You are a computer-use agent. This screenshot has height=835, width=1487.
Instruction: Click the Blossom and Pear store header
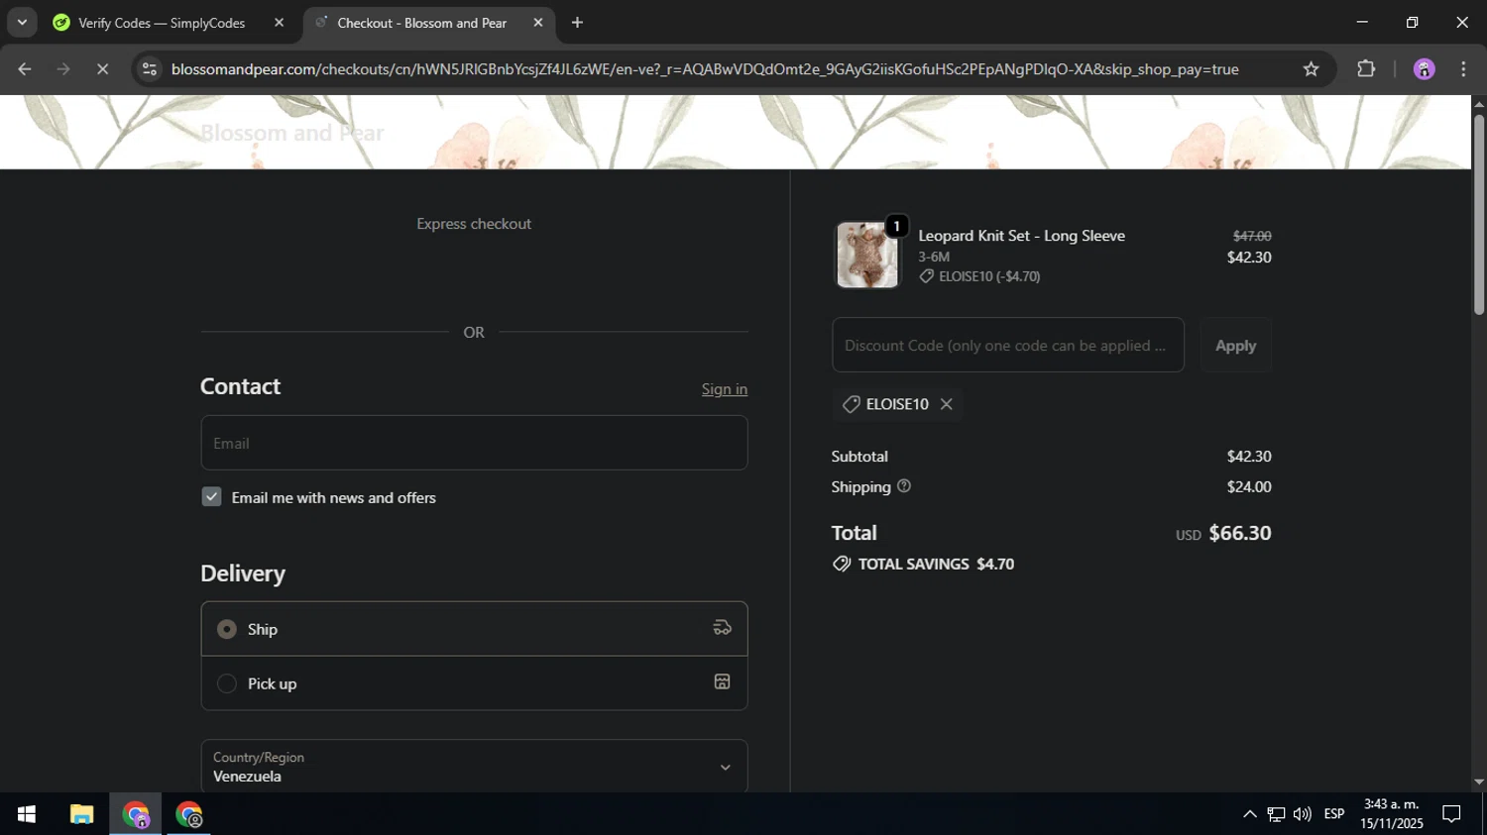pyautogui.click(x=291, y=133)
